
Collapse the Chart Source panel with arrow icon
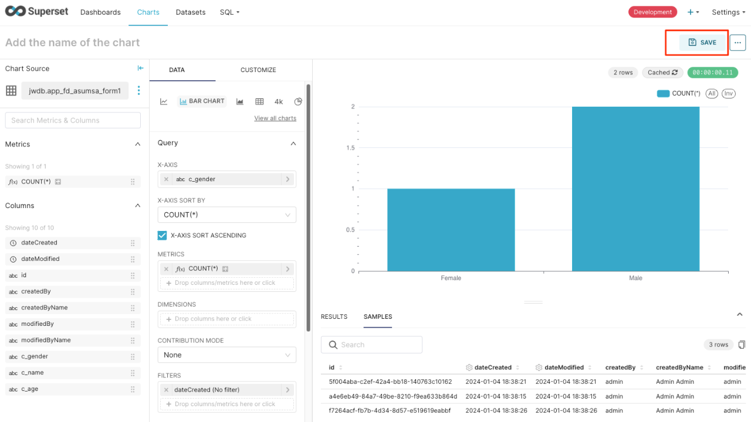pos(140,69)
